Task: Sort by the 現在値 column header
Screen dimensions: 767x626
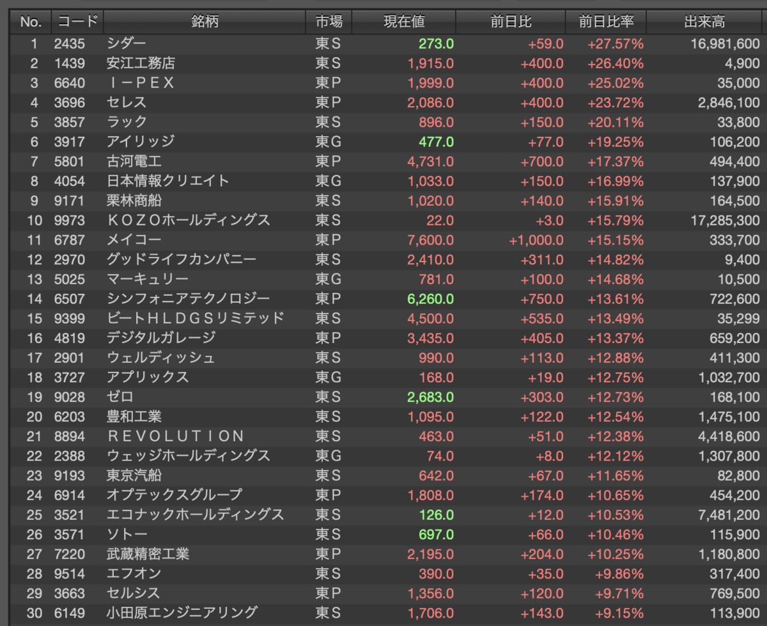Action: 404,22
